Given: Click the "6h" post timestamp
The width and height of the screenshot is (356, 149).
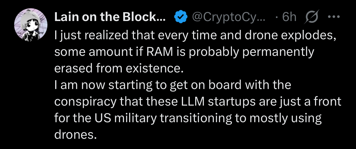Looking at the screenshot, I should point(289,17).
